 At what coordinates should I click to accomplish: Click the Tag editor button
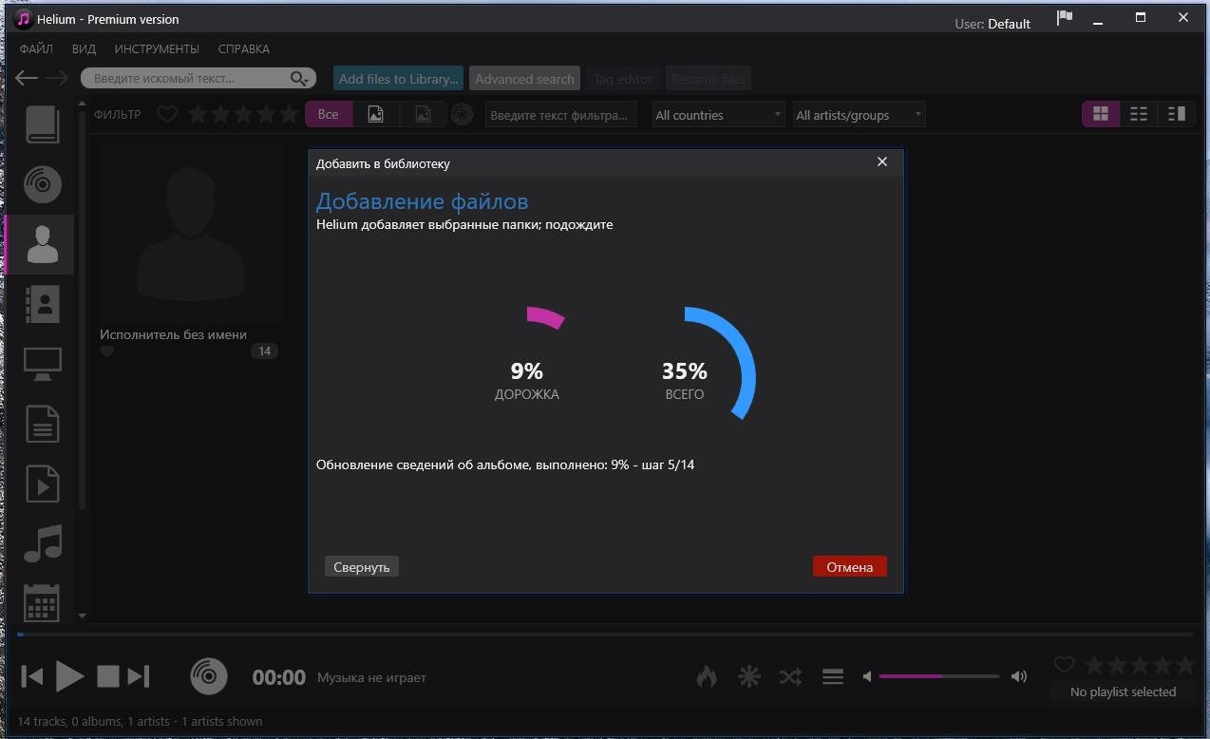click(623, 79)
